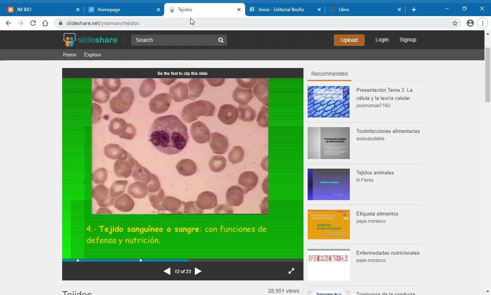Click second clip marker on progress bar
The height and width of the screenshot is (295, 491).
pyautogui.click(x=141, y=260)
